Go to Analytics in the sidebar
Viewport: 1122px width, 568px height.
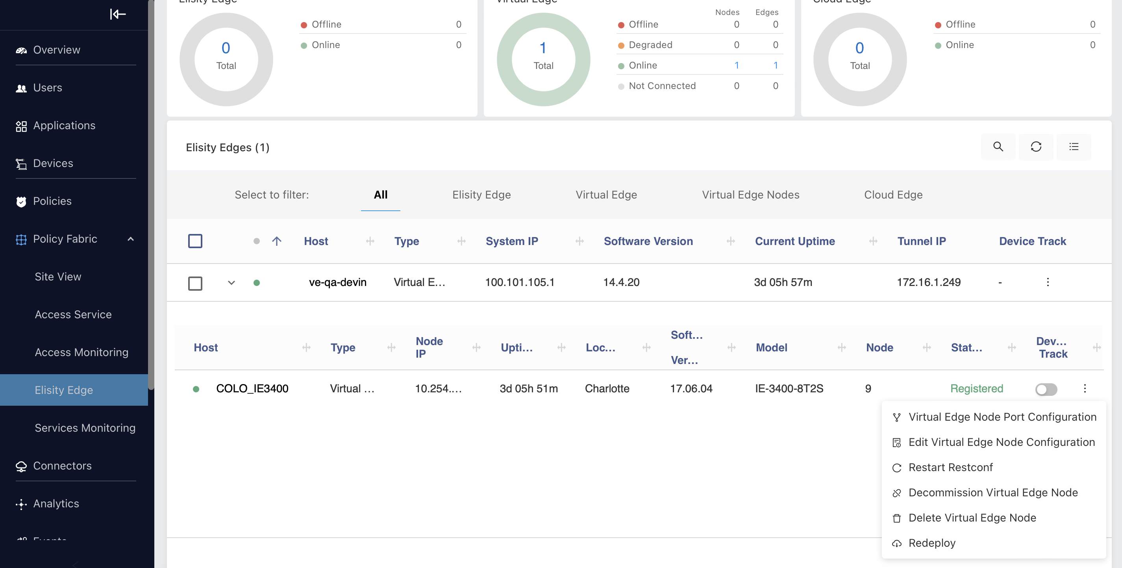[56, 503]
